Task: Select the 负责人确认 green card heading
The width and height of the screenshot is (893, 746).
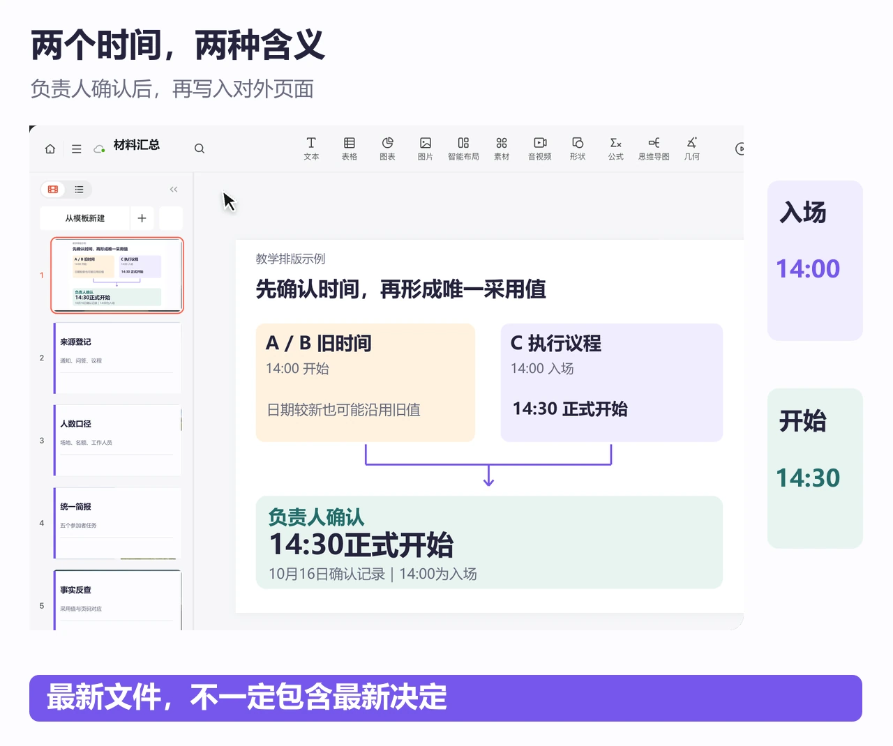Action: (x=316, y=517)
